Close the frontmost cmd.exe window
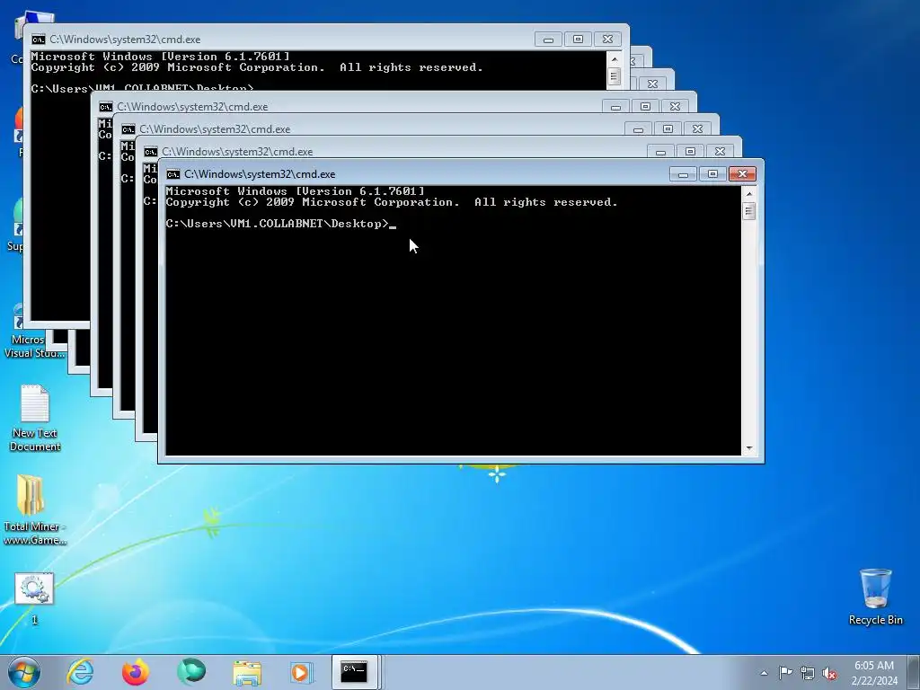Screen dimensions: 920x690 coord(742,173)
